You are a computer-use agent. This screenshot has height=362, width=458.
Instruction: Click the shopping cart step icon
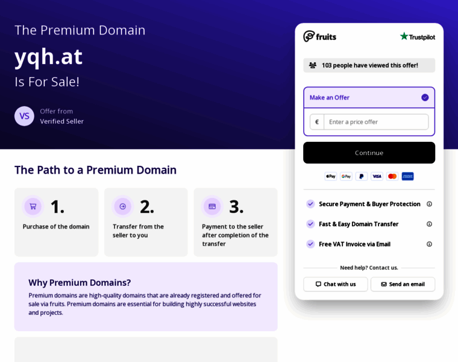33,206
